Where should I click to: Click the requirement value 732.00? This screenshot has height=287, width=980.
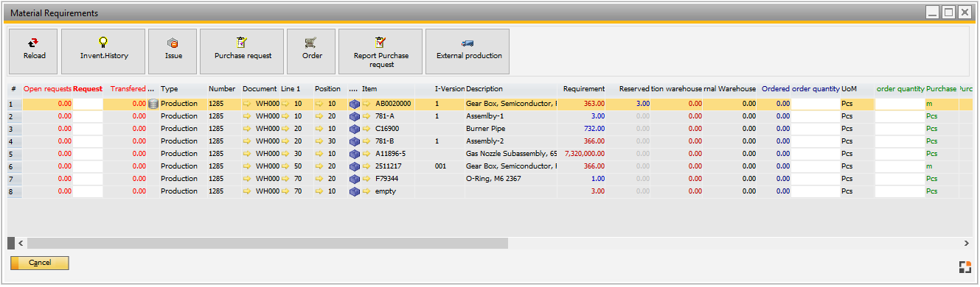pyautogui.click(x=594, y=129)
